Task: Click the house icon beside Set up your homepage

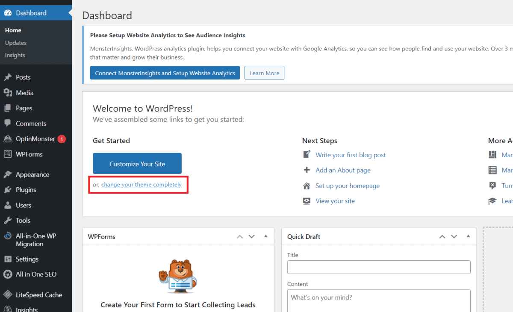Action: (307, 185)
